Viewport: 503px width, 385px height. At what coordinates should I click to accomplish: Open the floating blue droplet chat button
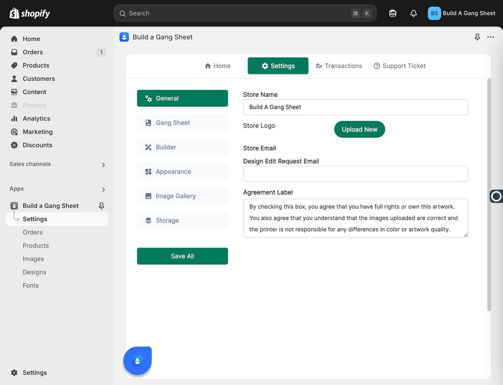tap(137, 361)
